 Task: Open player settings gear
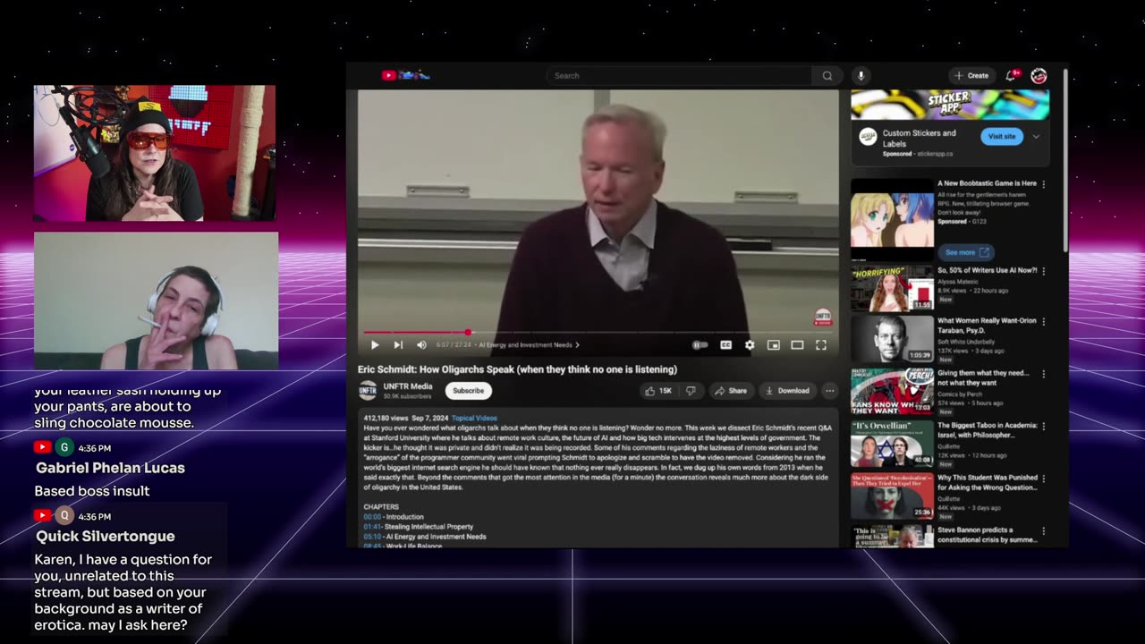[750, 345]
